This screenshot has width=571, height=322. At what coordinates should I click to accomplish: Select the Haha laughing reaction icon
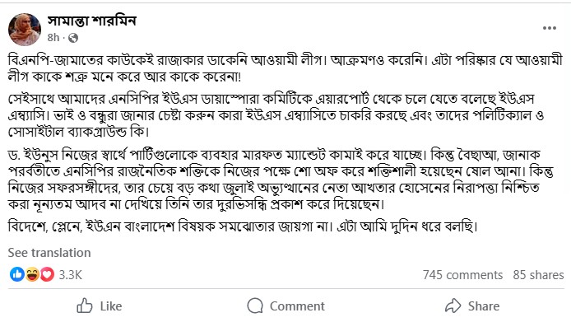coord(32,274)
